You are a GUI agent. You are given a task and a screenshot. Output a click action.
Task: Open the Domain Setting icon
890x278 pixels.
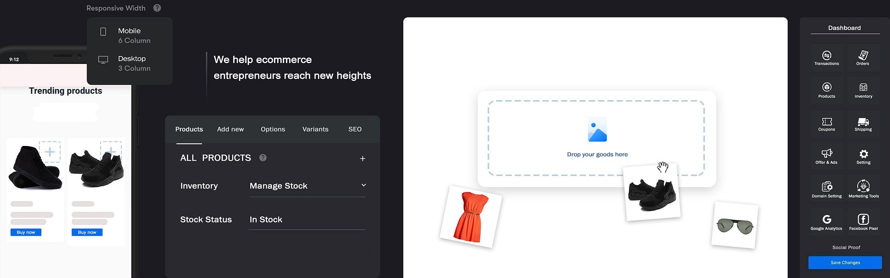(x=826, y=186)
